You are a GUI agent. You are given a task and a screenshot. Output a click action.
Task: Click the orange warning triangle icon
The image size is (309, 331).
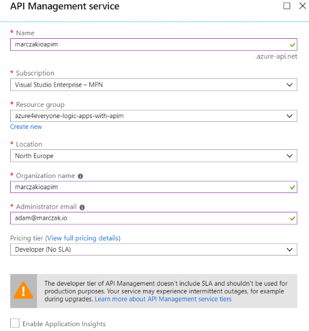23,291
